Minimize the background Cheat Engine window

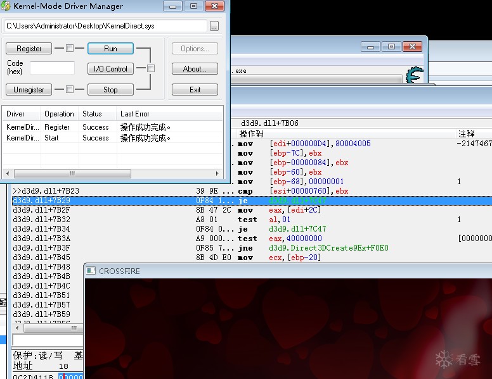(x=370, y=47)
